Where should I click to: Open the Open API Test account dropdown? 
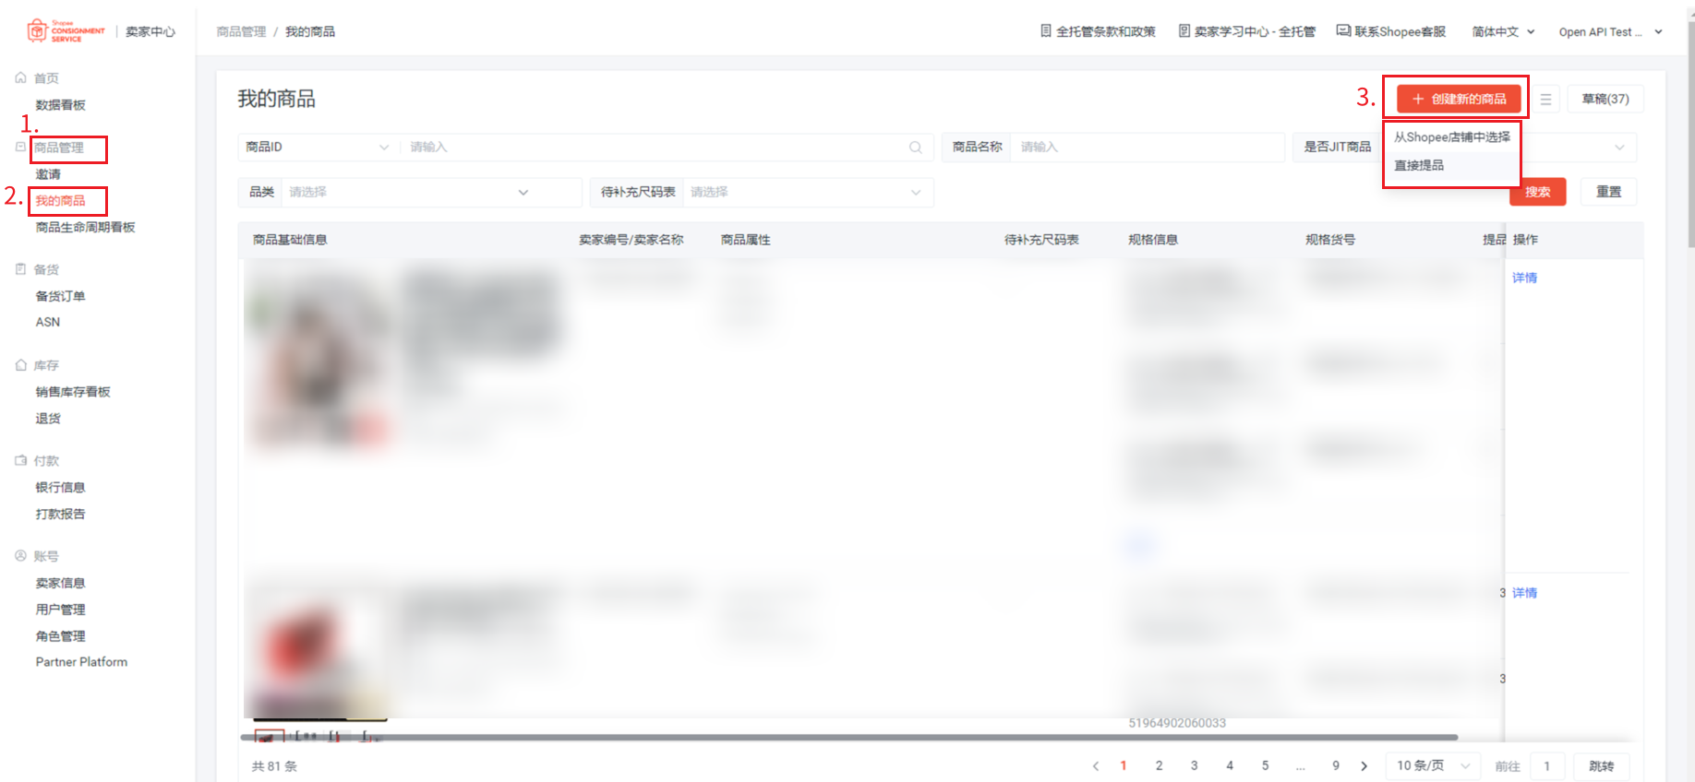[x=1610, y=31]
